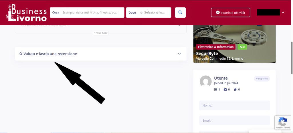The height and width of the screenshot is (133, 293).
Task: Focus the Nome input field
Action: [234, 105]
